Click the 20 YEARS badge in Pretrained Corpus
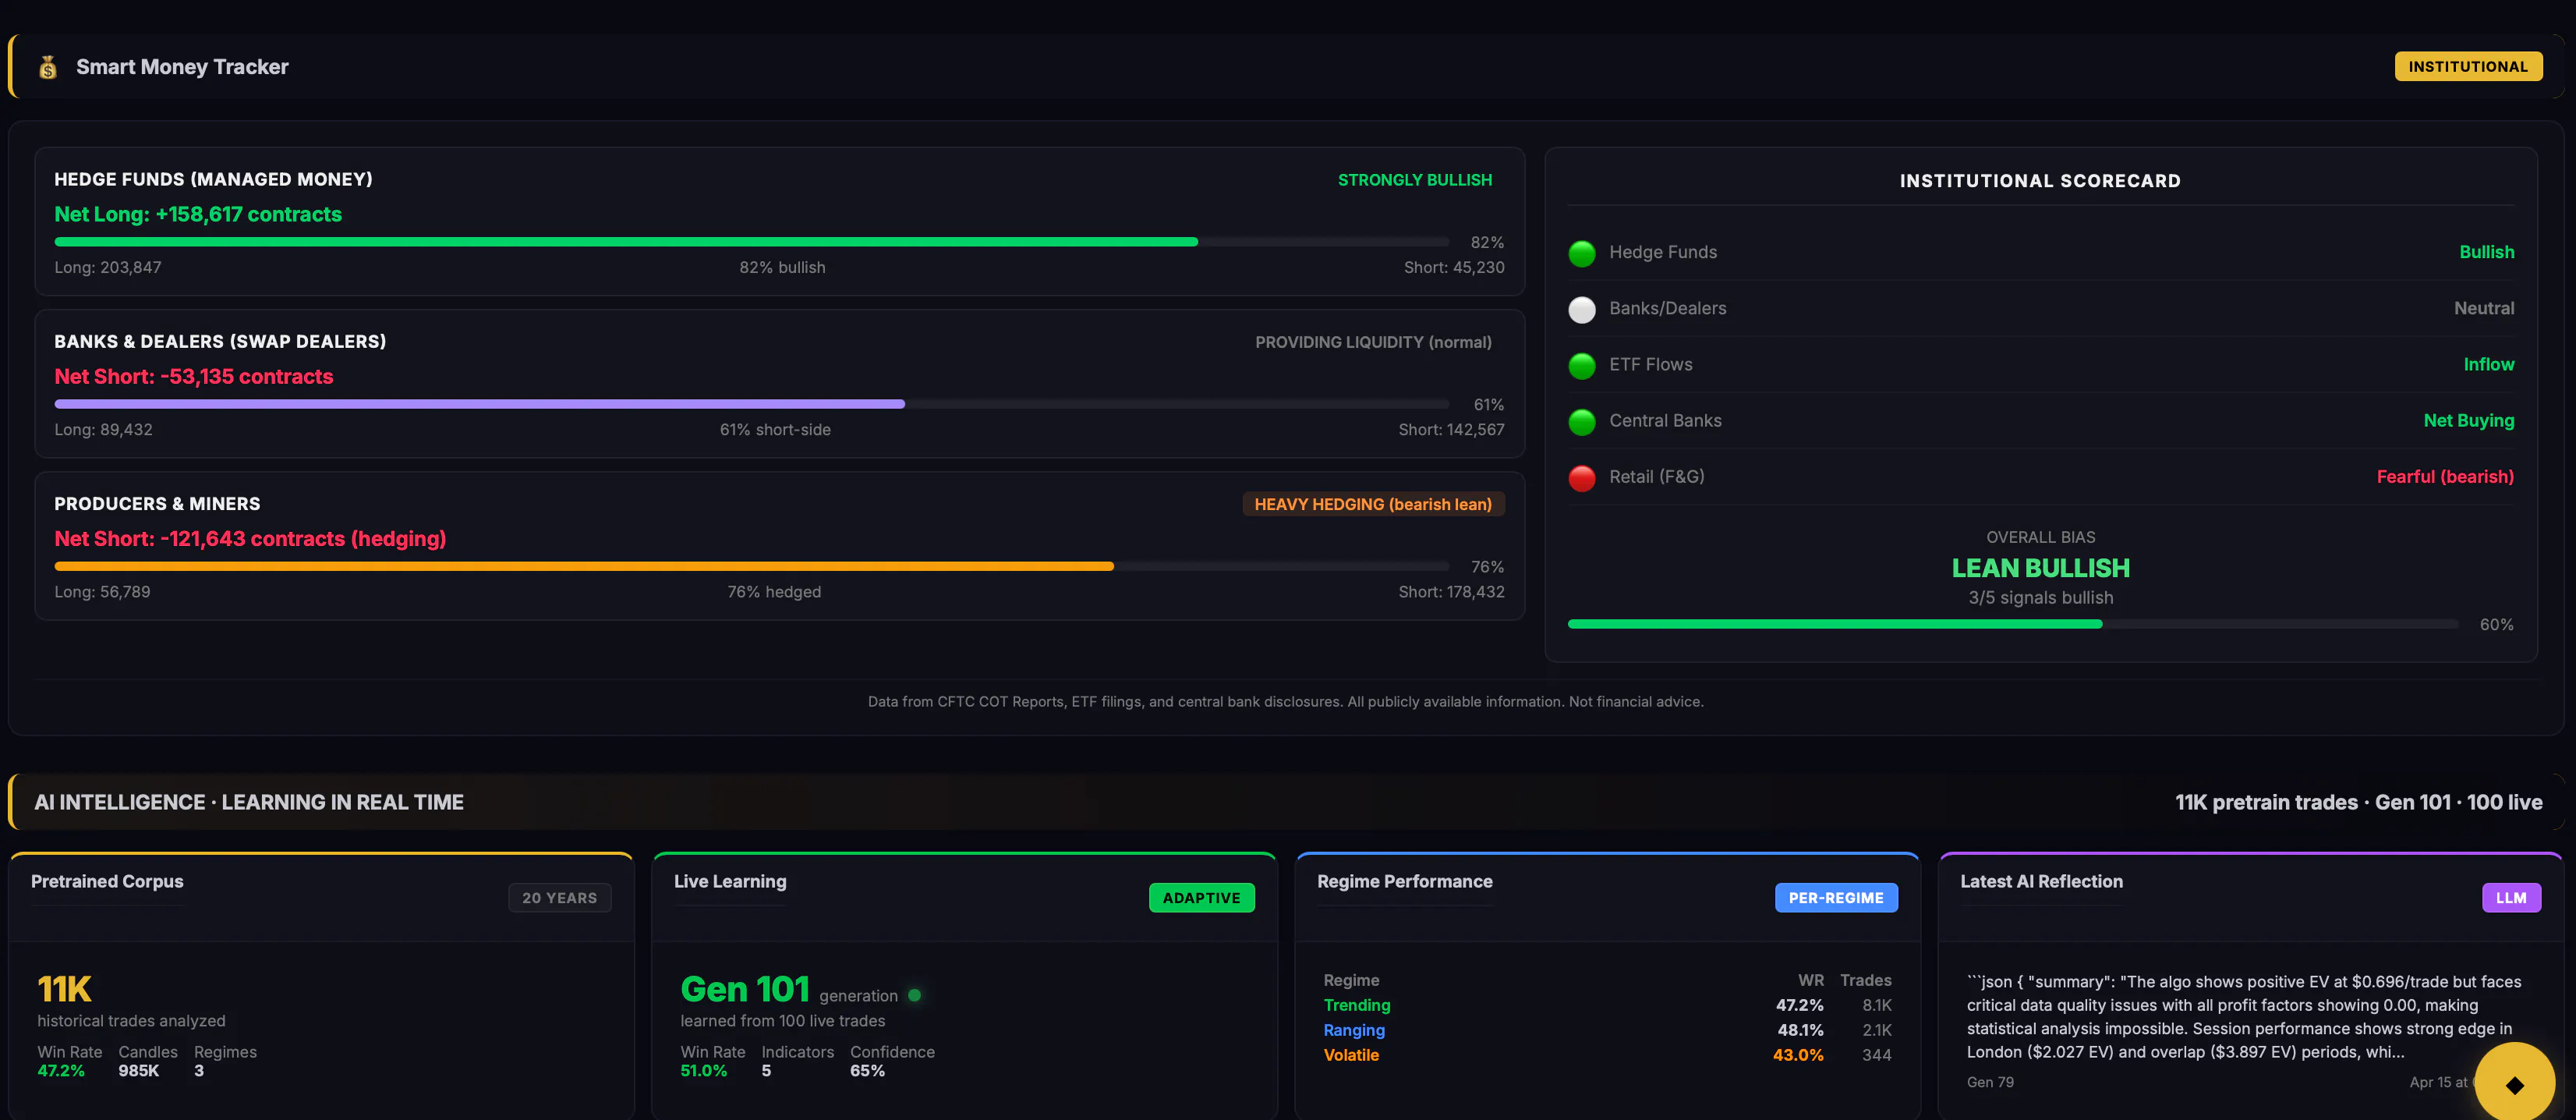The height and width of the screenshot is (1120, 2576). pos(559,898)
